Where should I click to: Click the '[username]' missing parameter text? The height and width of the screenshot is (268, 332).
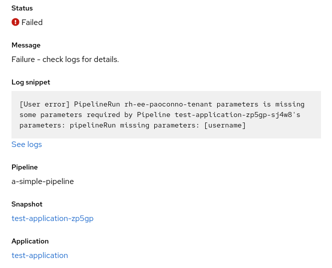pos(225,125)
